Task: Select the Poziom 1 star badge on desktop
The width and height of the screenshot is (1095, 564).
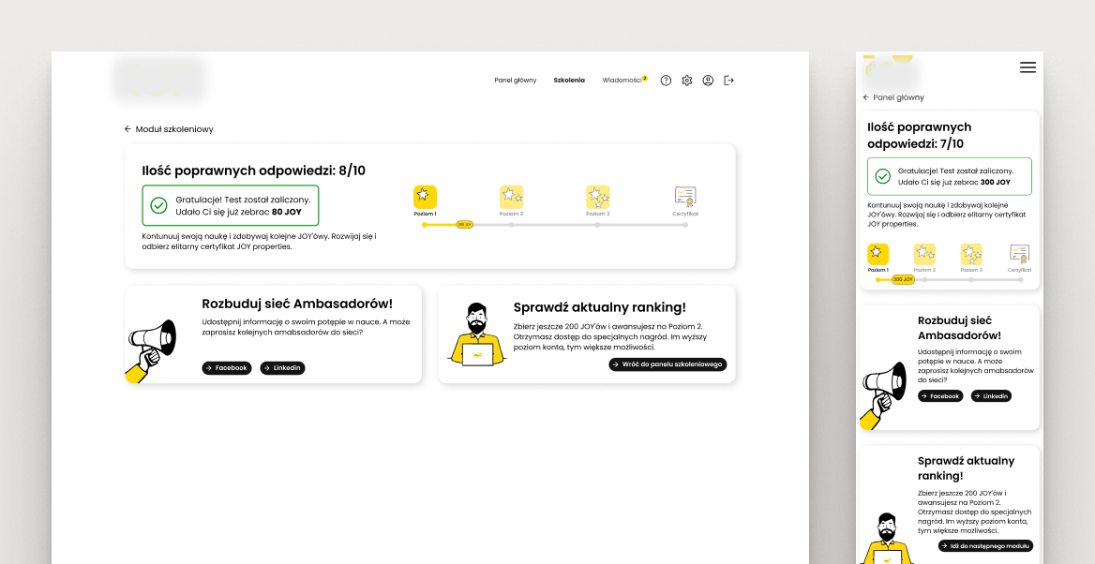Action: 425,197
